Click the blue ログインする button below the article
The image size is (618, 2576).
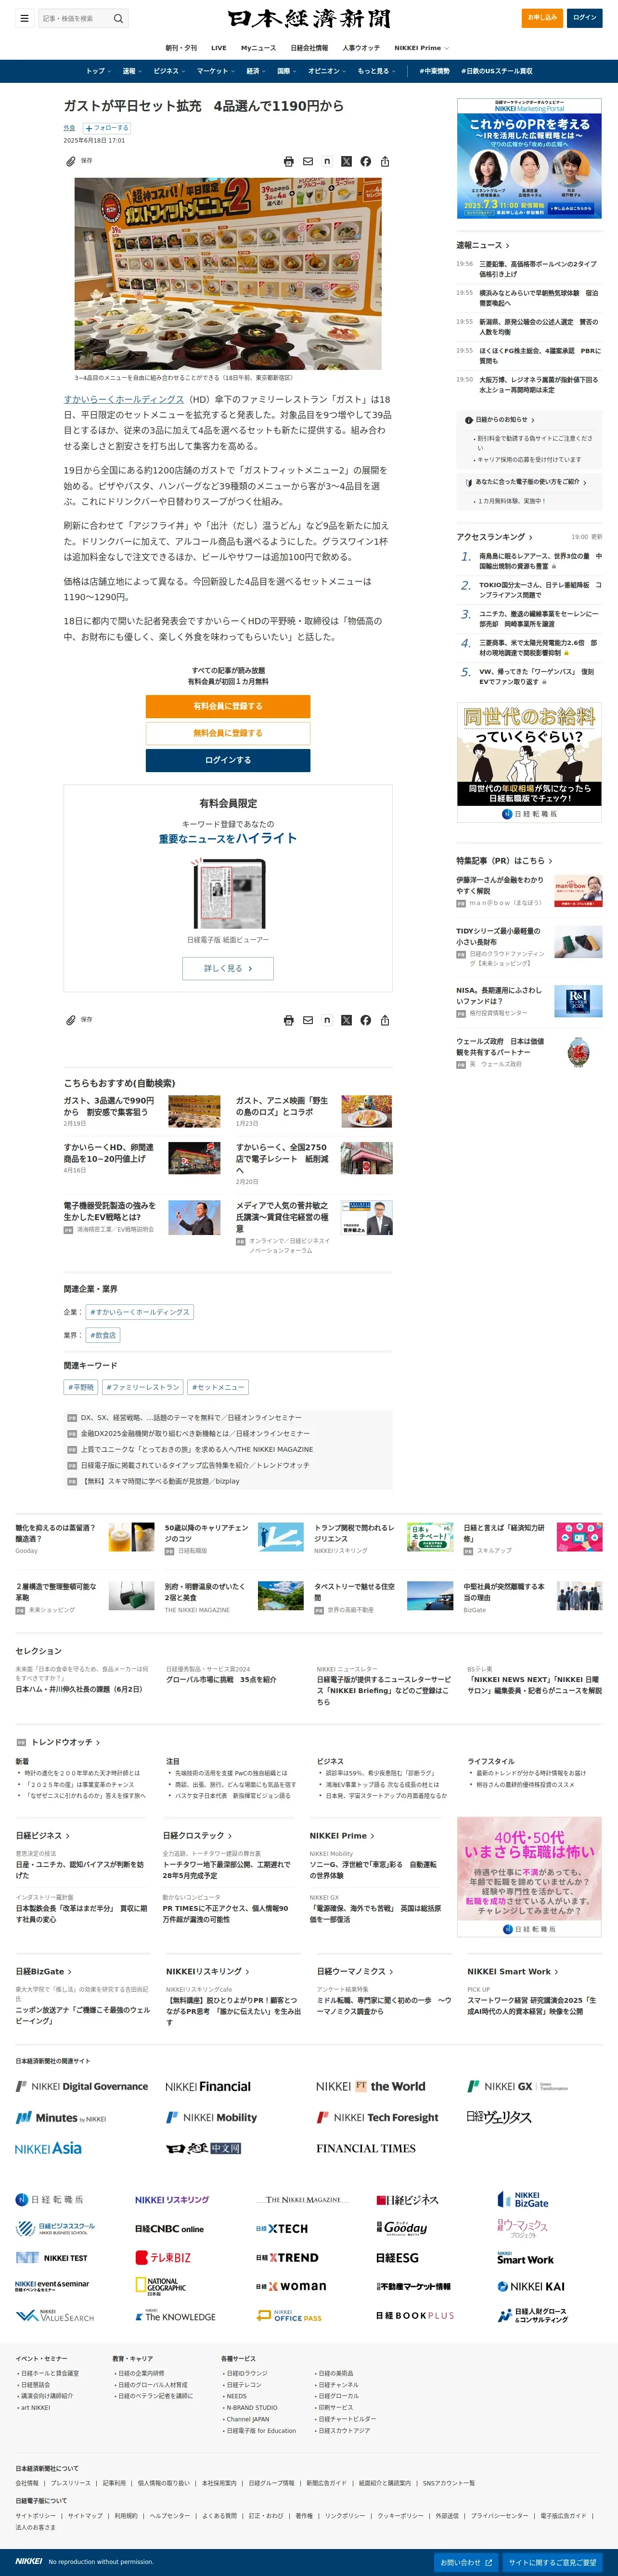(x=228, y=760)
